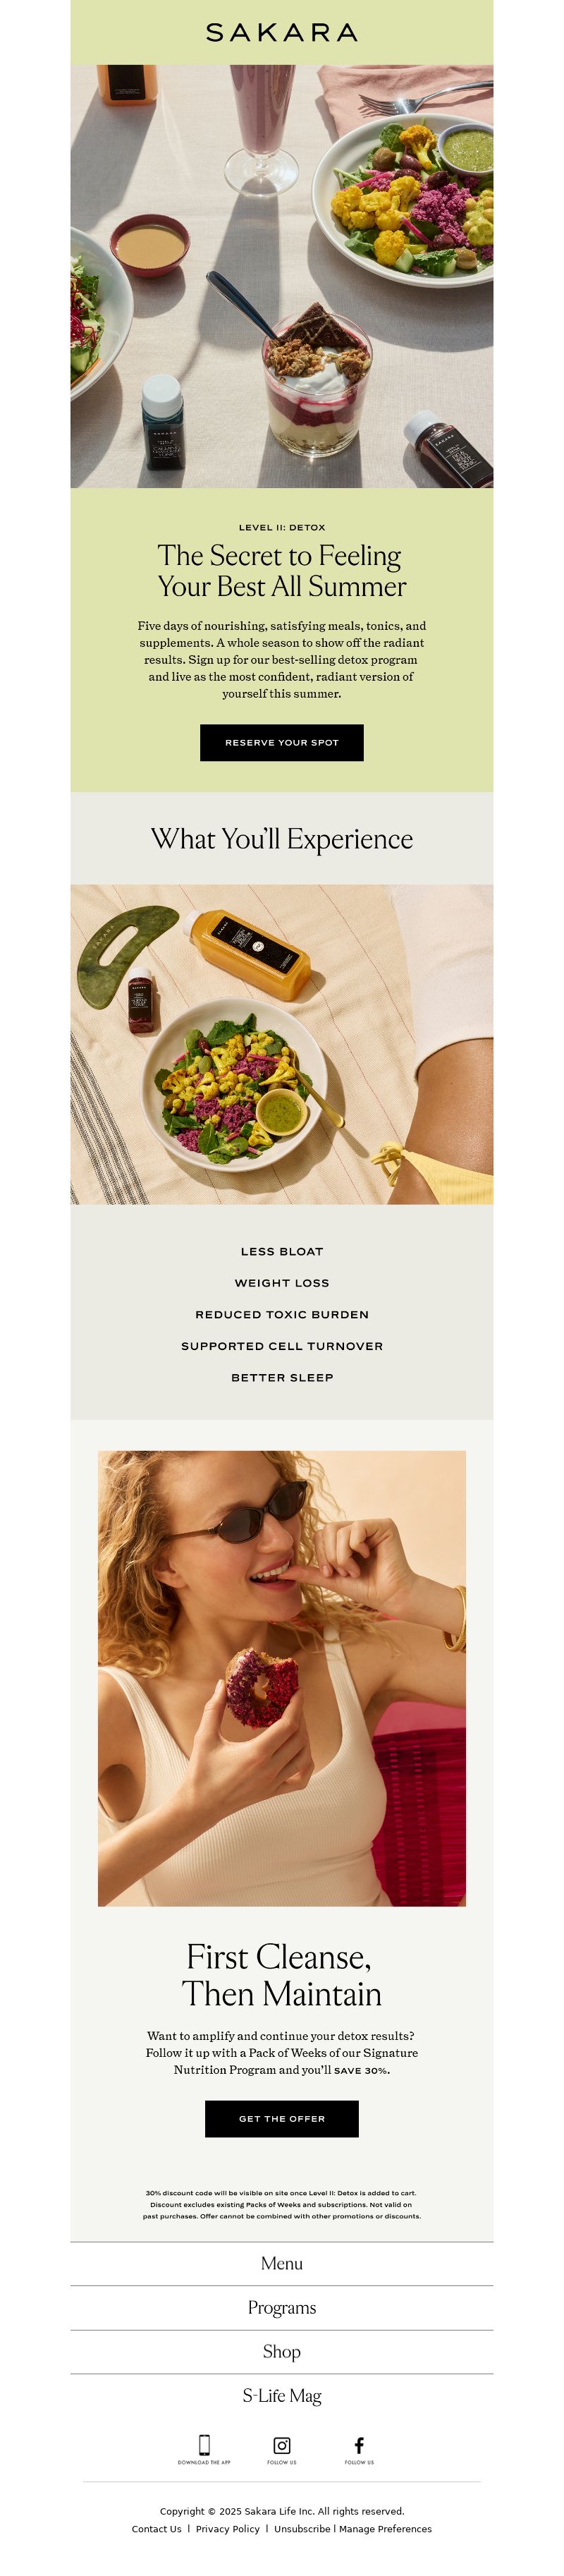Image resolution: width=564 pixels, height=2576 pixels.
Task: Open the Instagram follow icon
Action: (x=282, y=2445)
